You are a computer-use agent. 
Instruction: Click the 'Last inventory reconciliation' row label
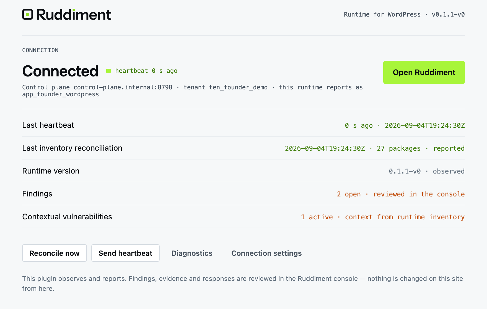pyautogui.click(x=72, y=148)
